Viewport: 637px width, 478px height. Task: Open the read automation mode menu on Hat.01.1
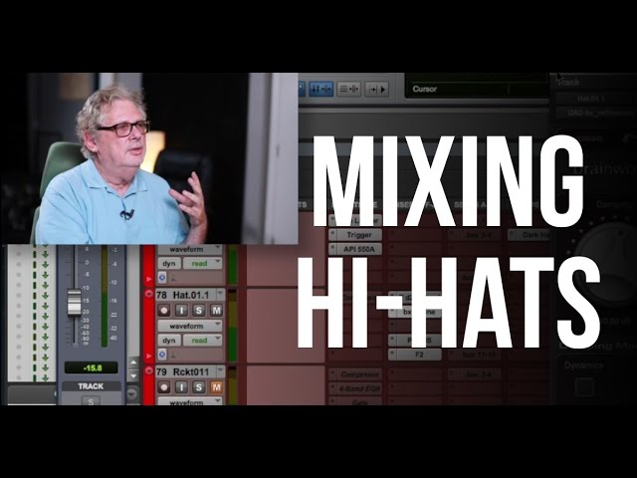(202, 341)
